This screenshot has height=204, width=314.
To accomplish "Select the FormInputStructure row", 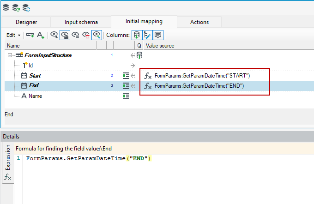I will [x=159, y=55].
